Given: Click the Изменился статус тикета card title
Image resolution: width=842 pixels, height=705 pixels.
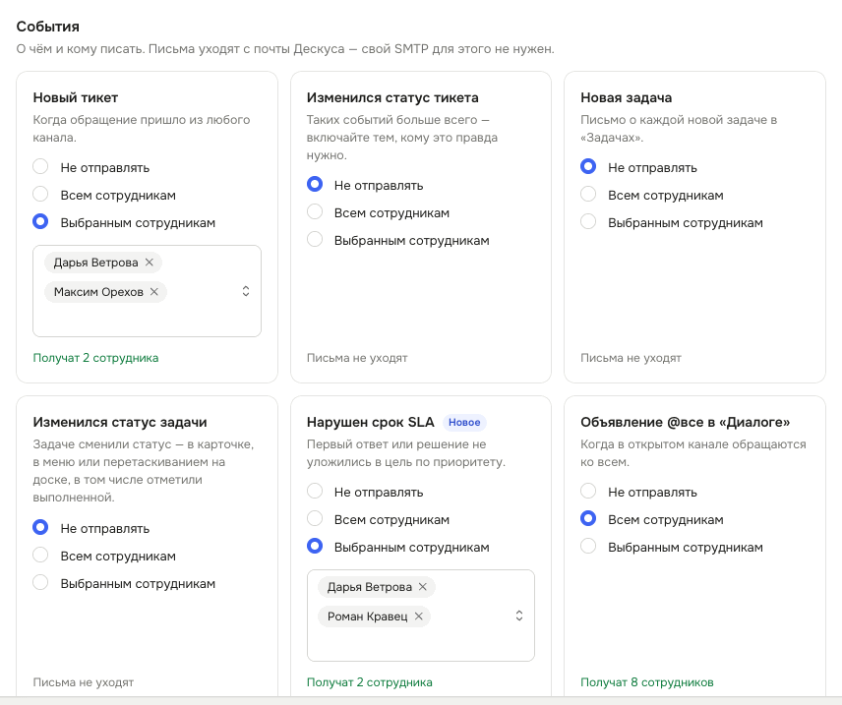Looking at the screenshot, I should 392,97.
